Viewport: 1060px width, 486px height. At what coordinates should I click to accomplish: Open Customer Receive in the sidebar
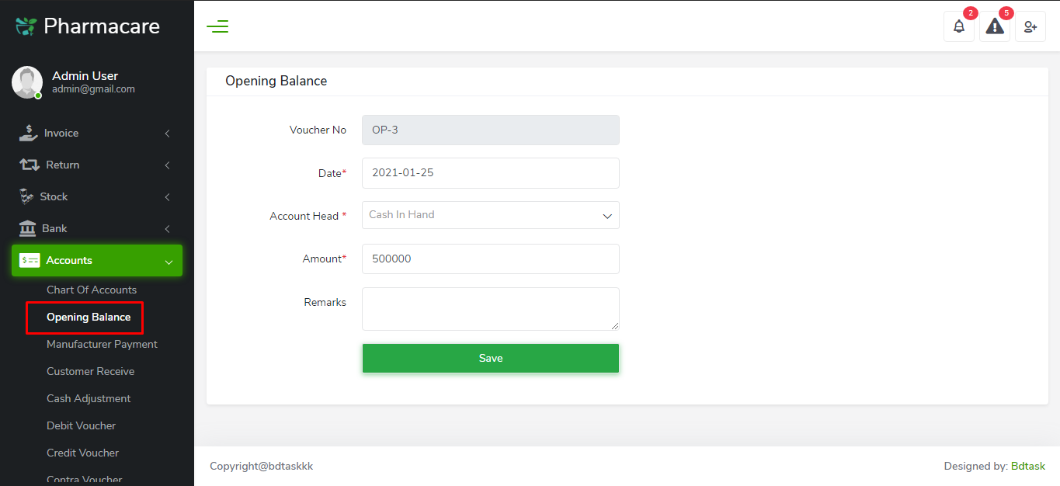pos(92,371)
